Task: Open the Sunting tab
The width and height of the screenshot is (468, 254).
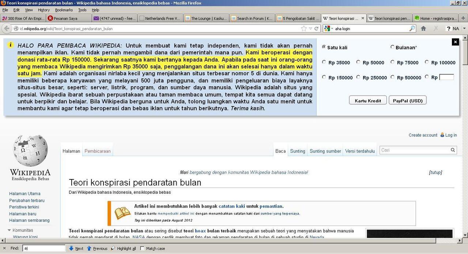Action: tap(298, 151)
